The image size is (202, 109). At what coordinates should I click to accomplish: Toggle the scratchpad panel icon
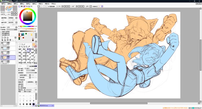pos(31,6)
